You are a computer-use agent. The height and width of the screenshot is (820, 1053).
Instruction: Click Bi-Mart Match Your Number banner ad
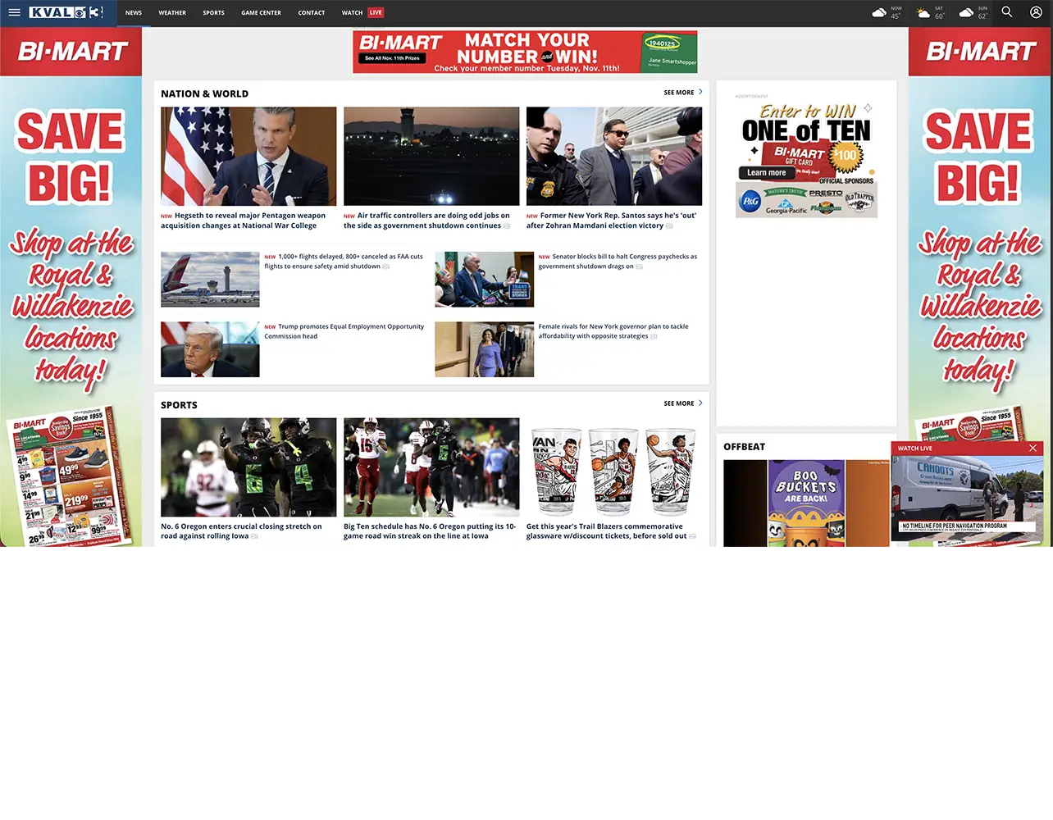(525, 52)
